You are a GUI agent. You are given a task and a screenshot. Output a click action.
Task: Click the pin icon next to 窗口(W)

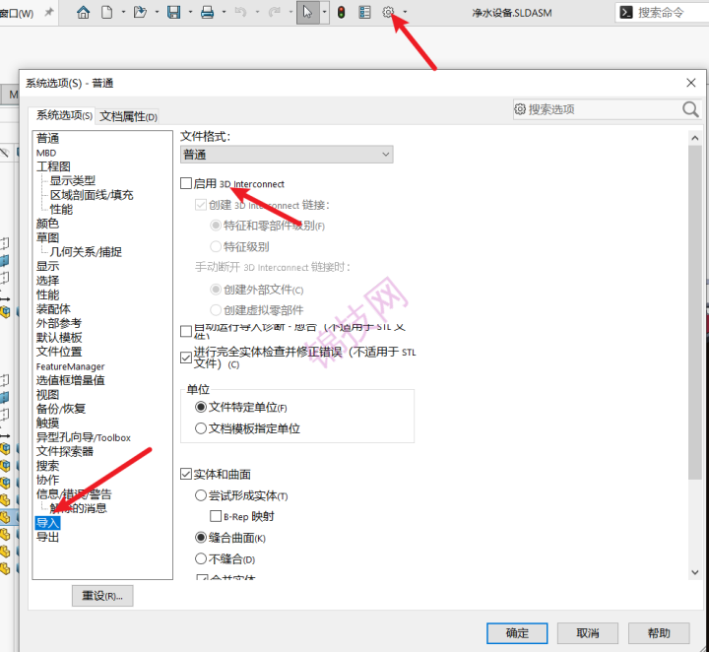pos(48,12)
